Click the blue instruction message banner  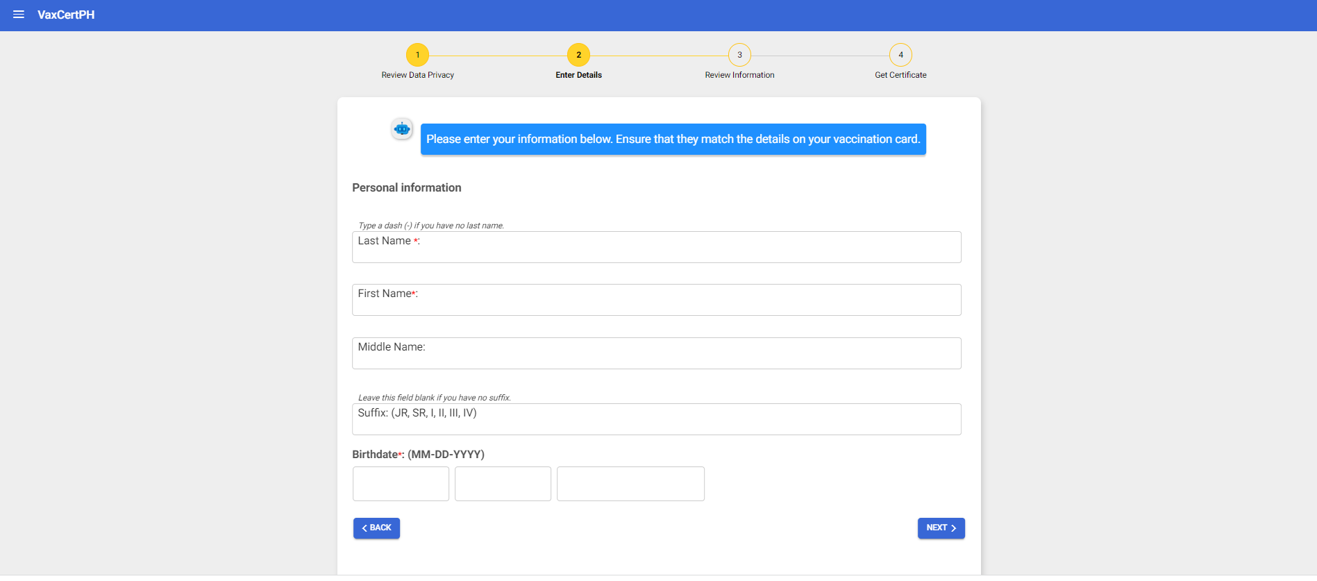[673, 140]
